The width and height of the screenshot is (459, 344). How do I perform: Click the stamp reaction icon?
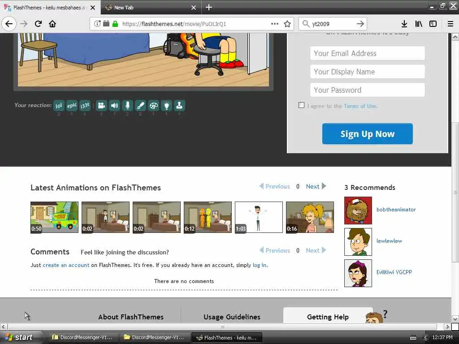pos(179,106)
